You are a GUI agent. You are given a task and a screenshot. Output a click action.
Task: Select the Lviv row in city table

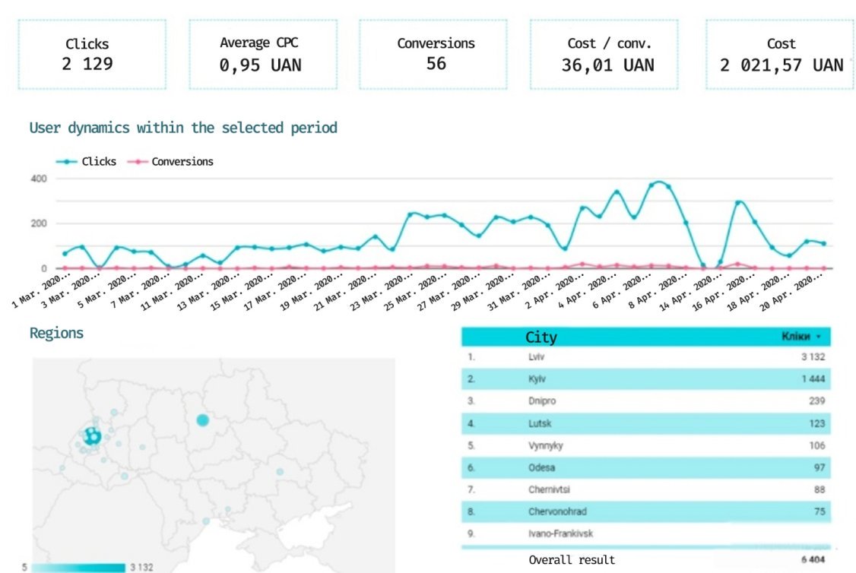[x=646, y=357]
